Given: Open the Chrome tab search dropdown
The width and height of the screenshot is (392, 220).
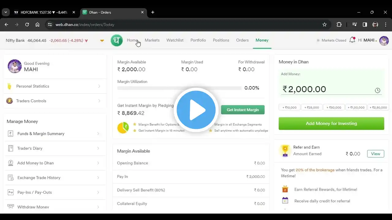Looking at the screenshot, I should [6, 12].
